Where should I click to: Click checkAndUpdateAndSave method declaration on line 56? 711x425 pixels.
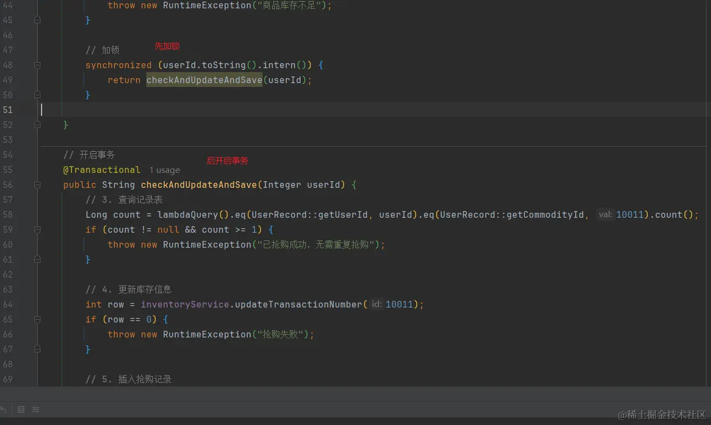(x=199, y=185)
